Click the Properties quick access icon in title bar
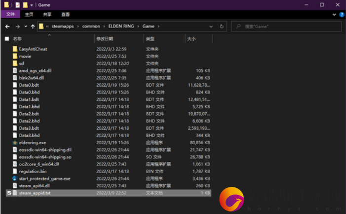This screenshot has width=346, height=214. pos(18,5)
